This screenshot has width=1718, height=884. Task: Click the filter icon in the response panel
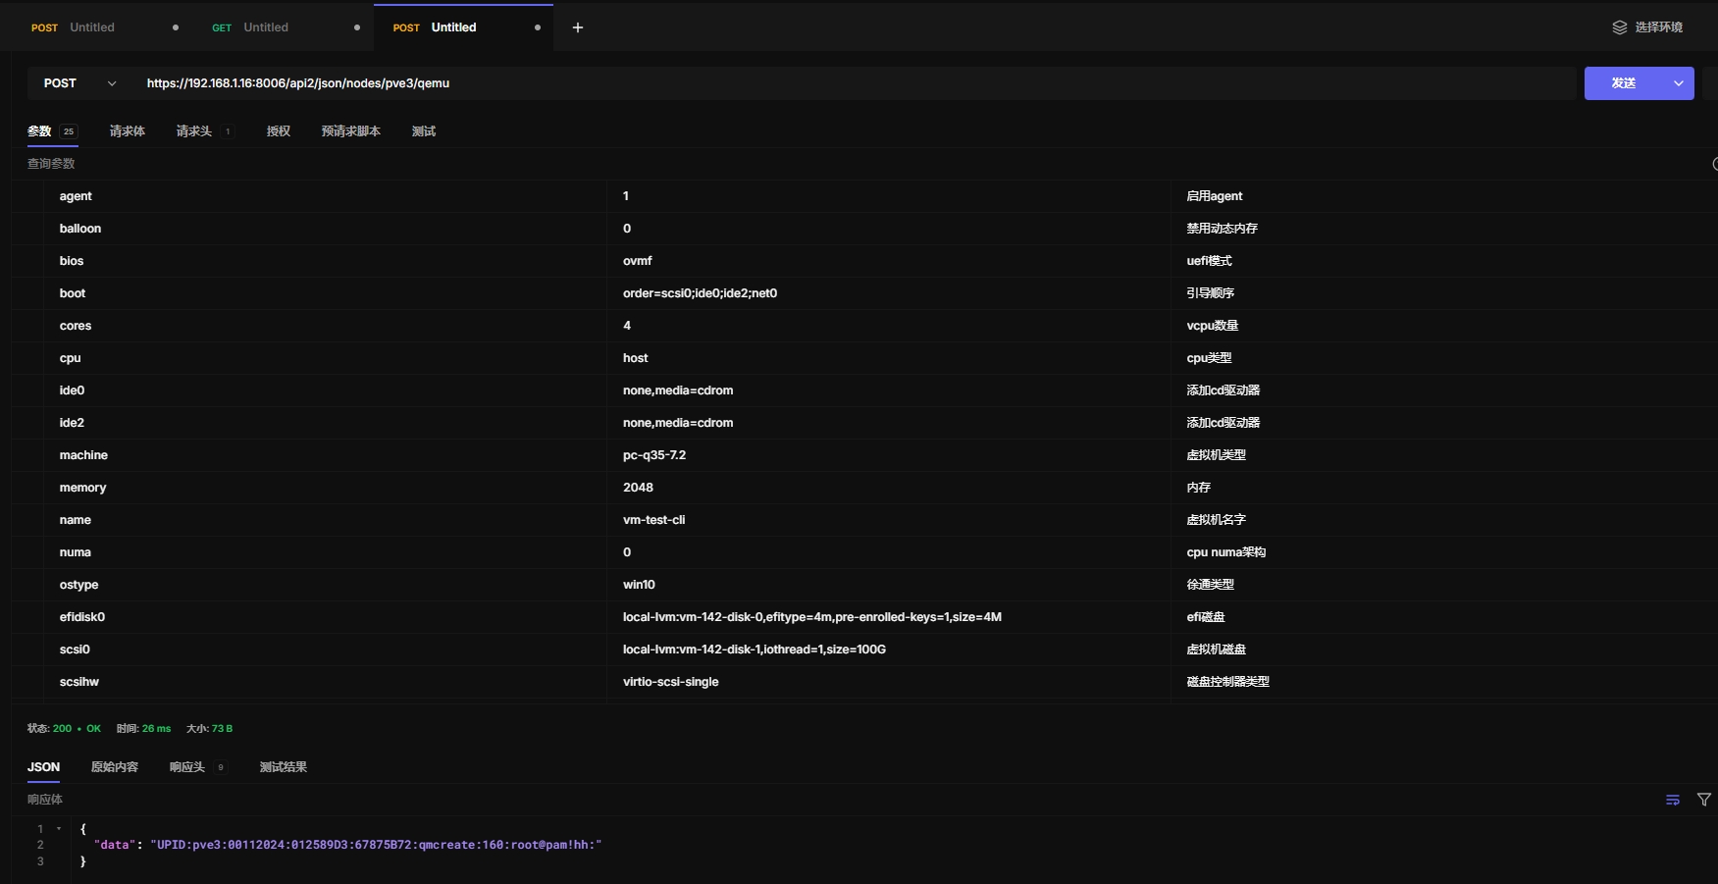click(1704, 800)
